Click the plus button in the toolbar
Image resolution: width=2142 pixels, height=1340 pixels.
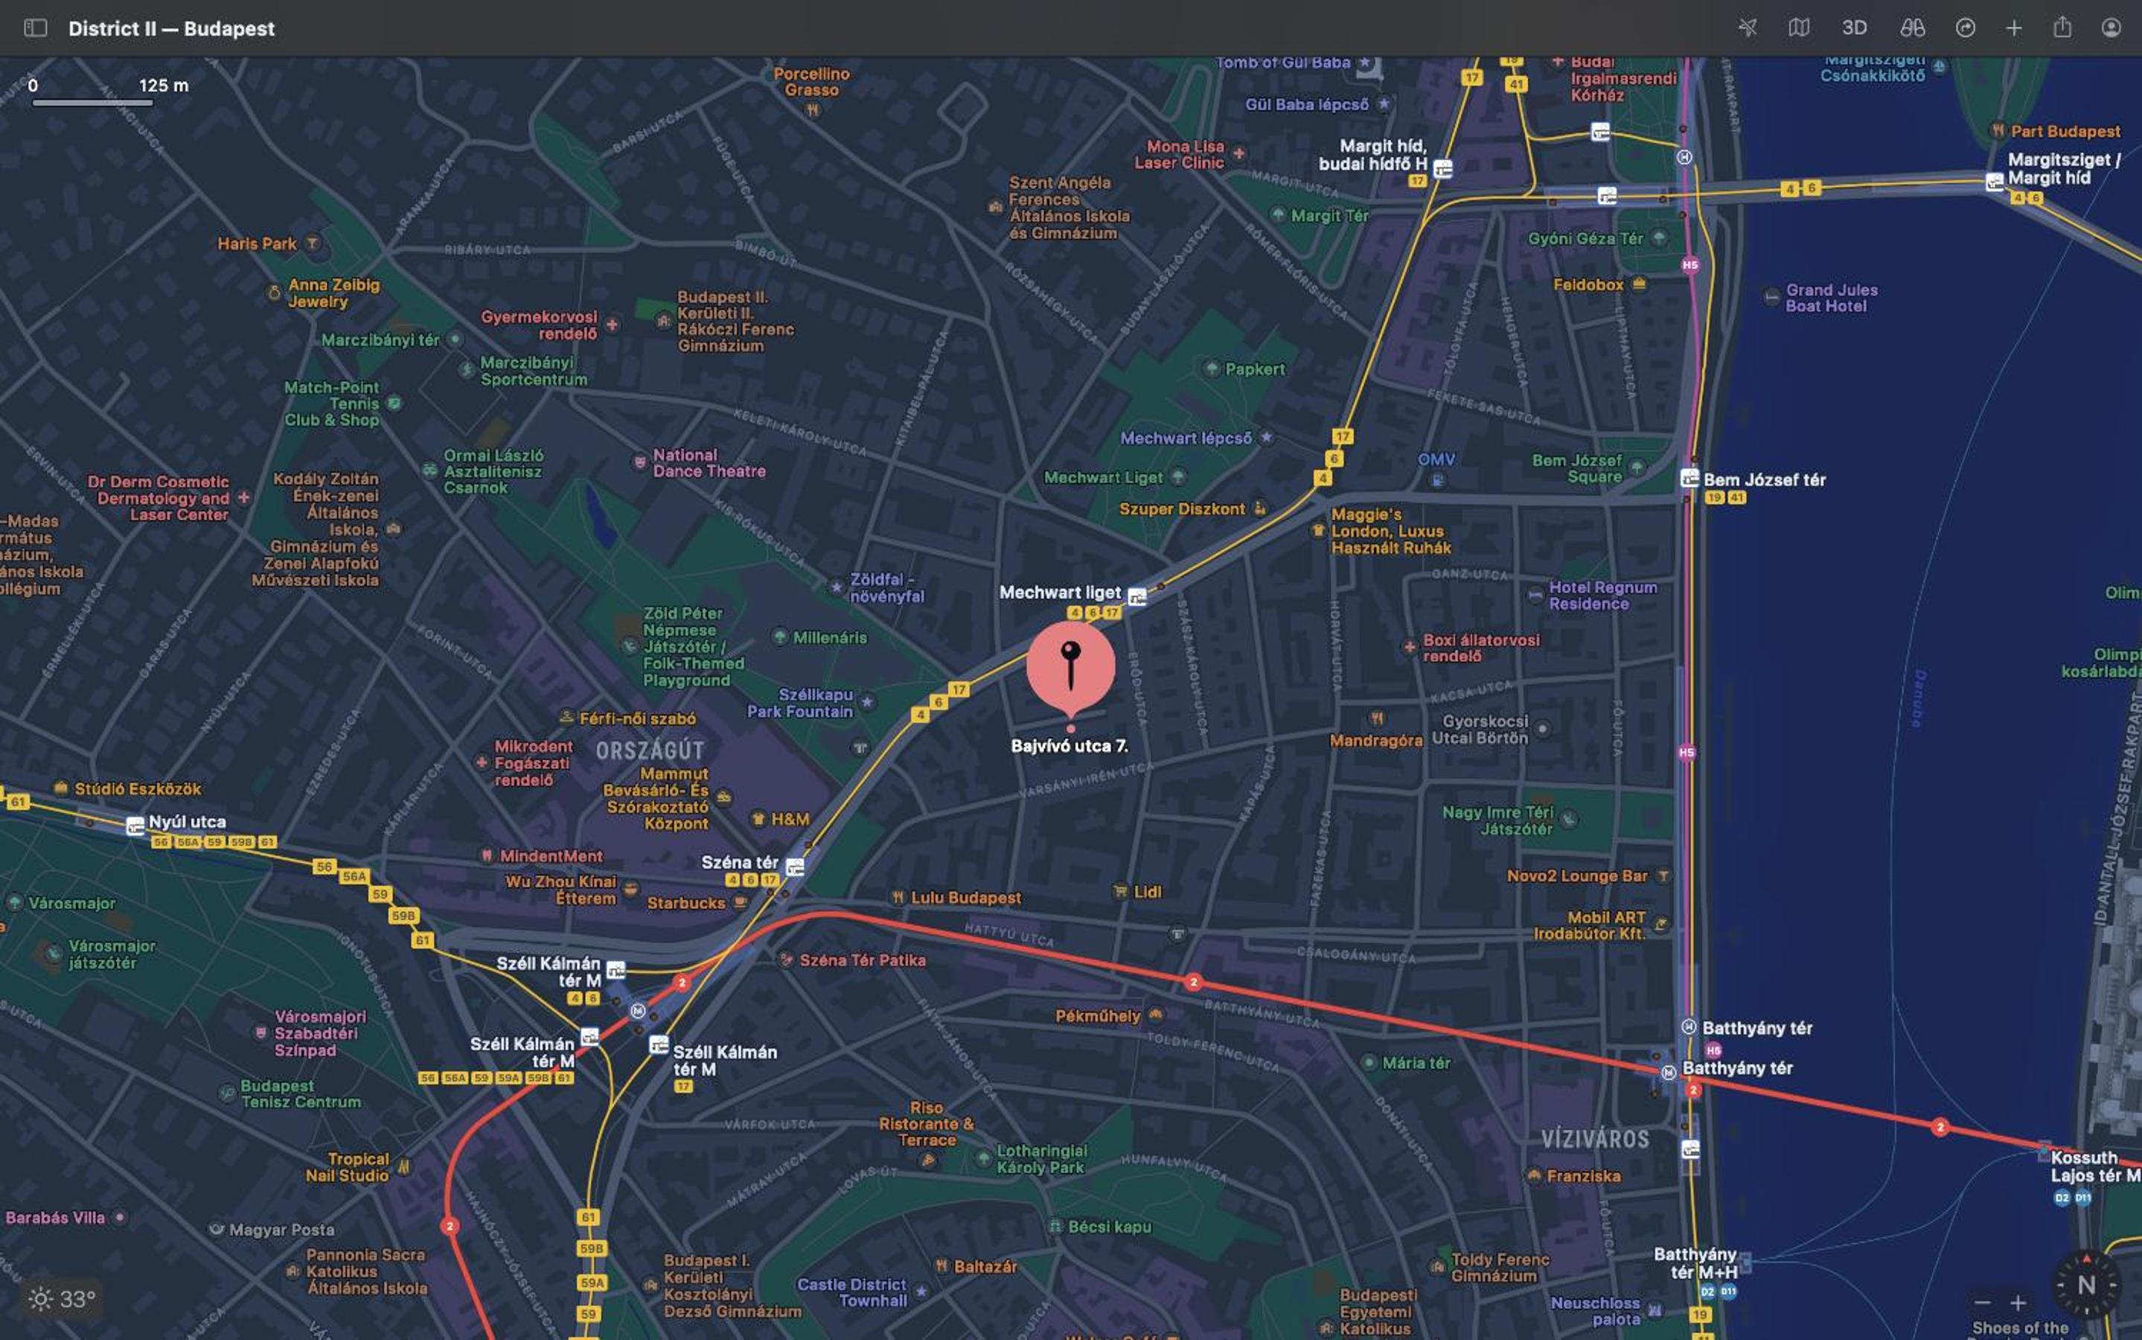pos(2015,28)
